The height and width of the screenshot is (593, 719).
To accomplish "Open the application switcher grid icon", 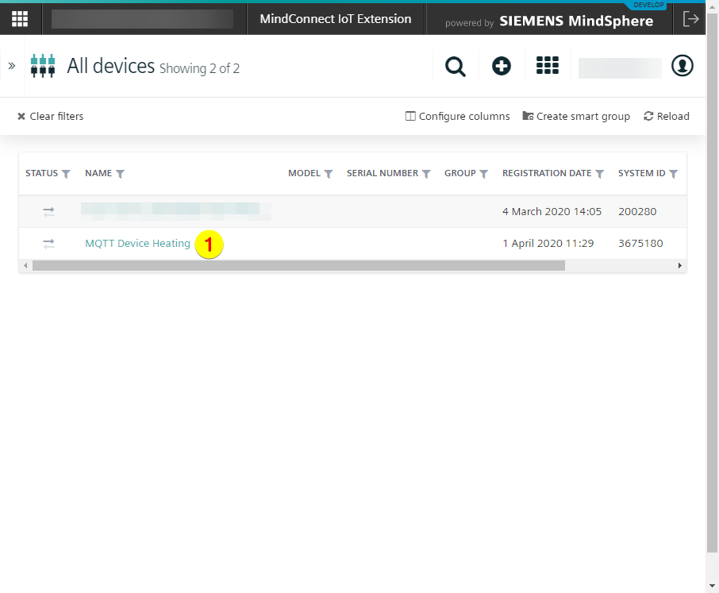I will [548, 67].
